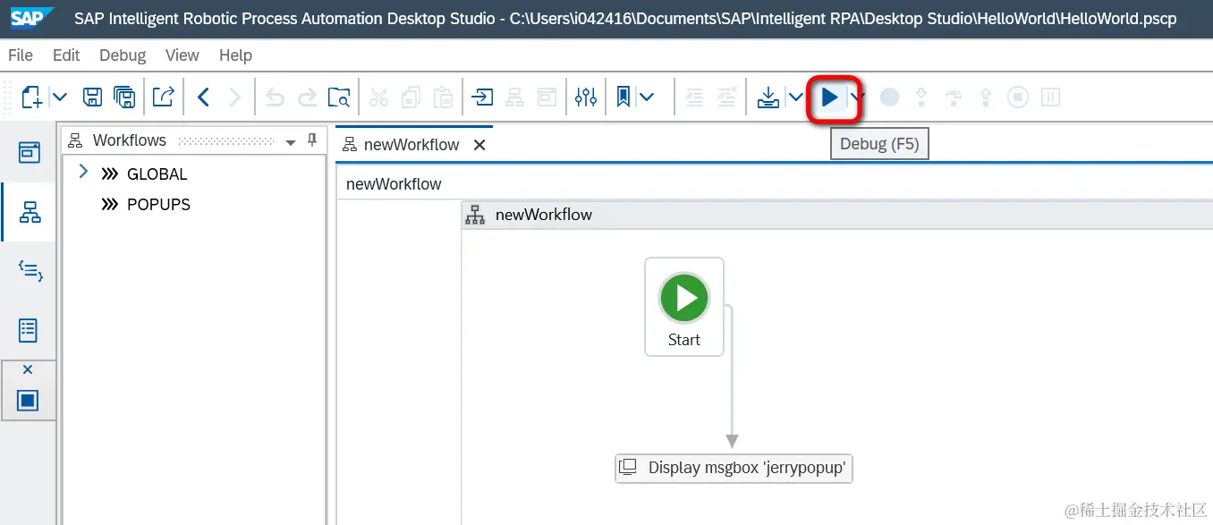
Task: Select the Workflows perspective sidebar icon
Action: 30,212
